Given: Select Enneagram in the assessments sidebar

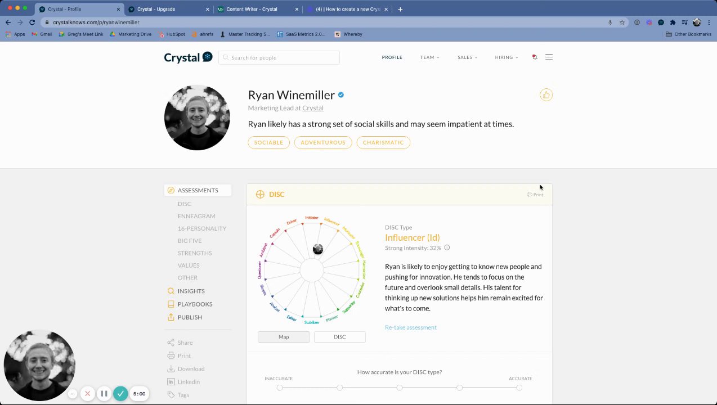Looking at the screenshot, I should click(x=196, y=216).
